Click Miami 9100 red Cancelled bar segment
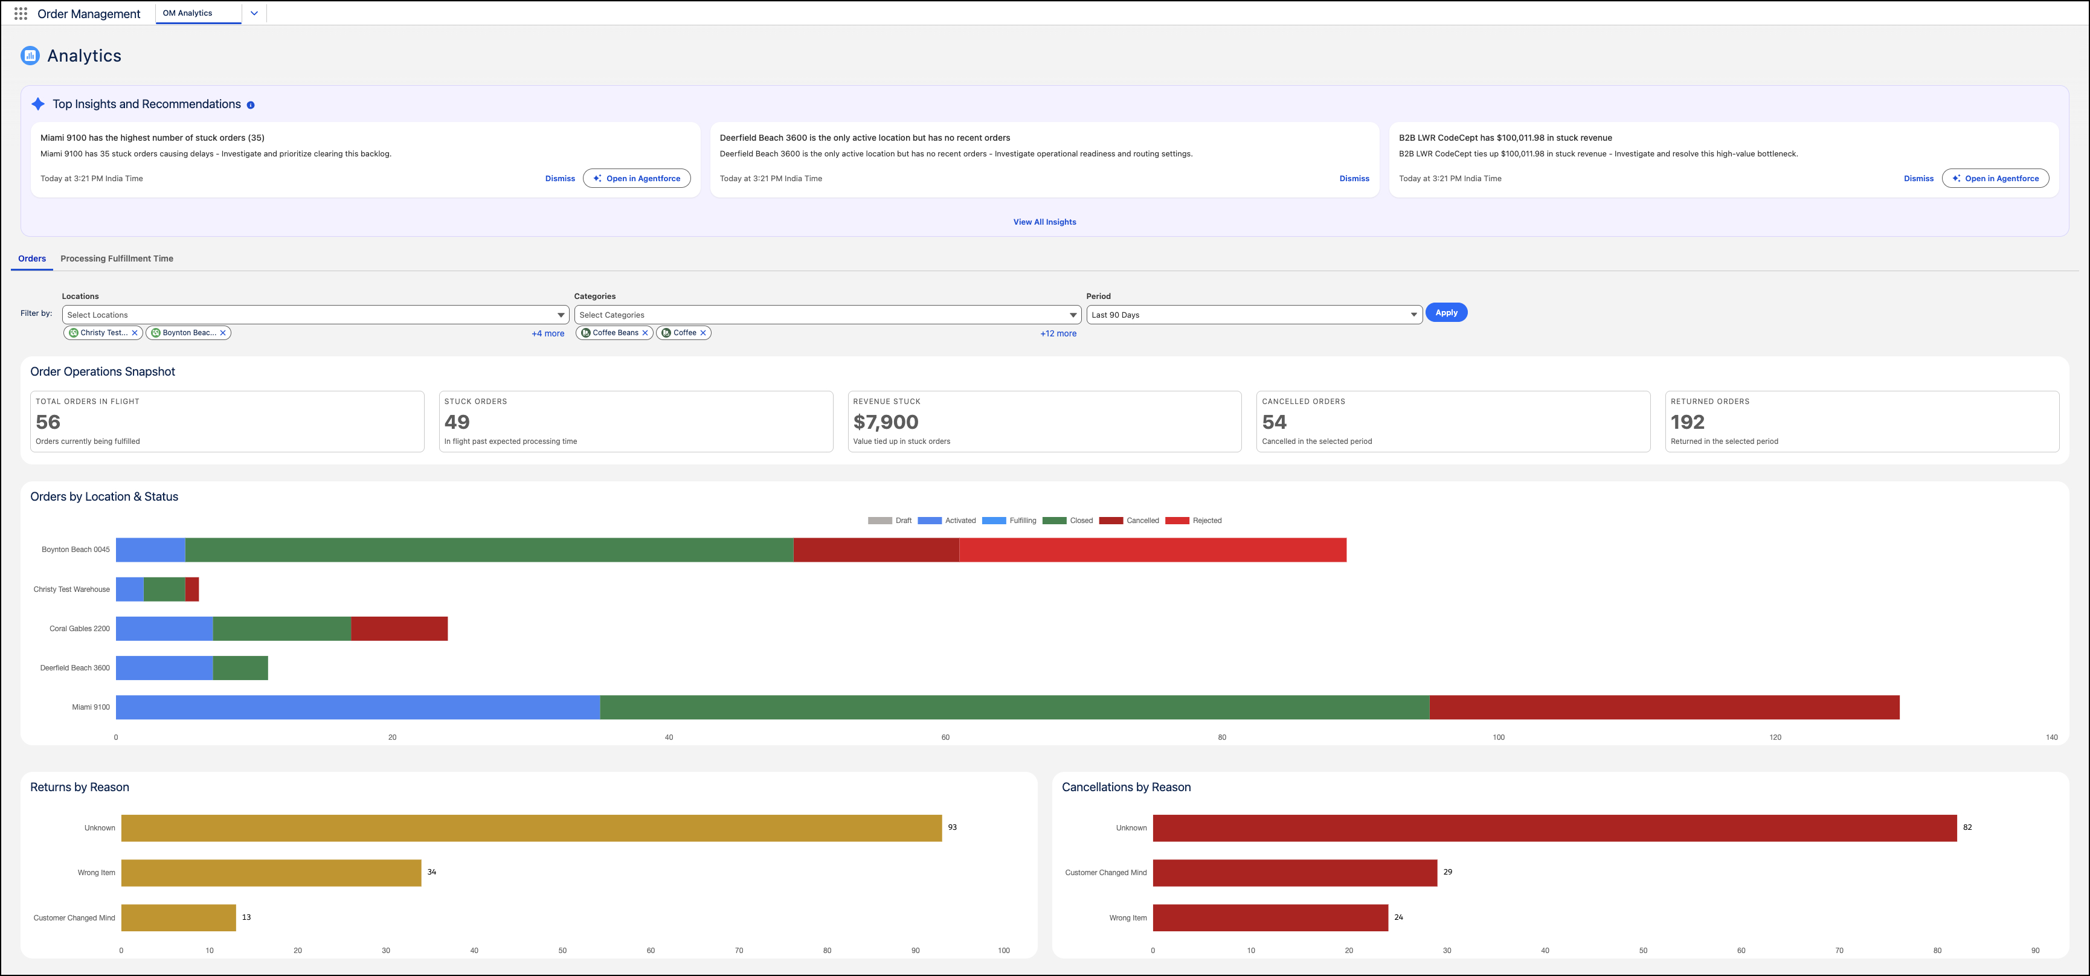This screenshot has width=2090, height=976. [1664, 707]
